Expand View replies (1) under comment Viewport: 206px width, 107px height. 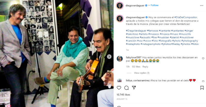click(142, 73)
